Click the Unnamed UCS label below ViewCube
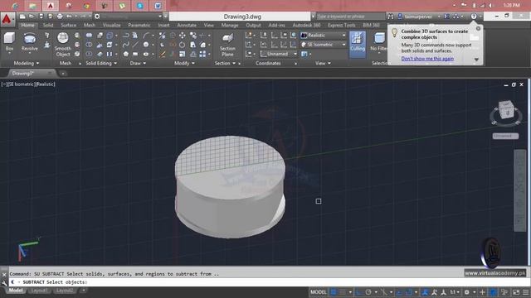Screen dimensions: 531x298 (x=505, y=136)
